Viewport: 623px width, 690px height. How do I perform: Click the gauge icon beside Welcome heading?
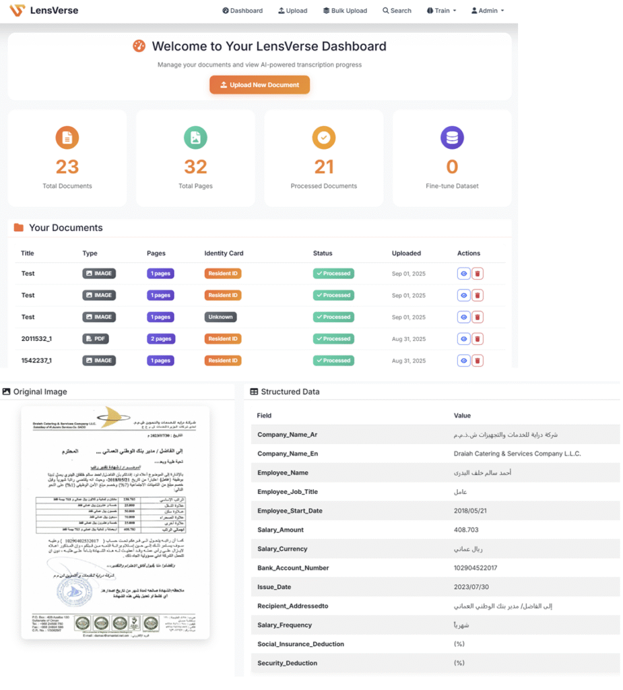pos(139,46)
